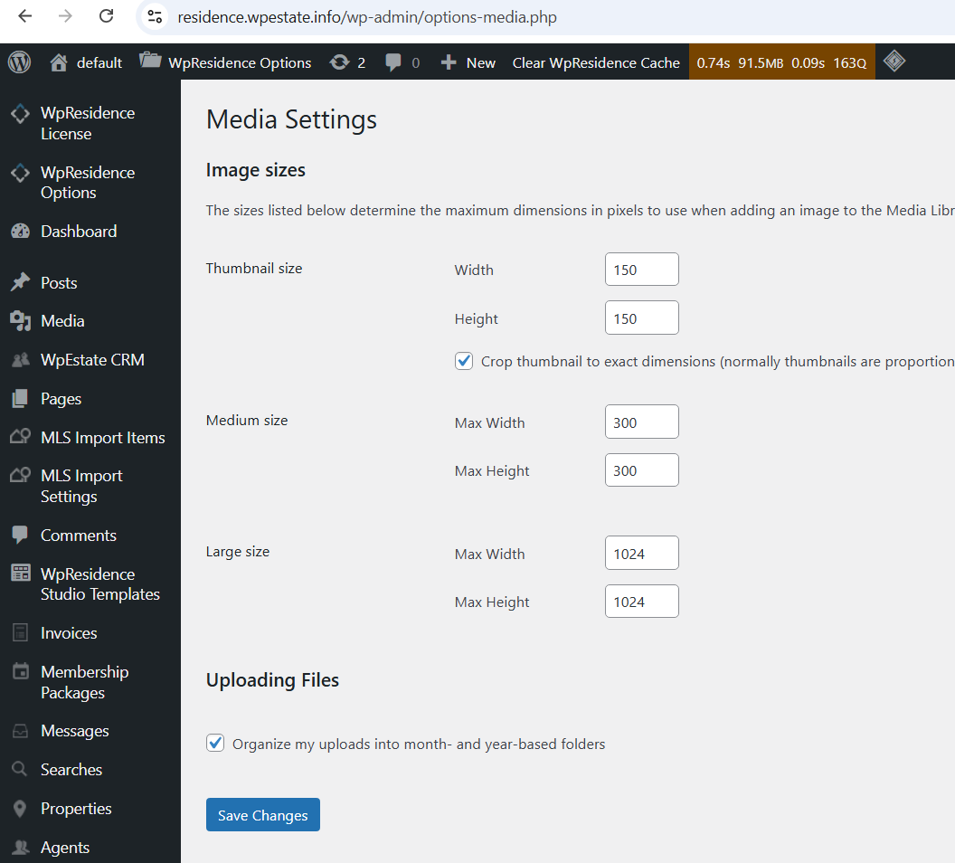955x863 pixels.
Task: Select MLS Import Items in sidebar
Action: (102, 438)
